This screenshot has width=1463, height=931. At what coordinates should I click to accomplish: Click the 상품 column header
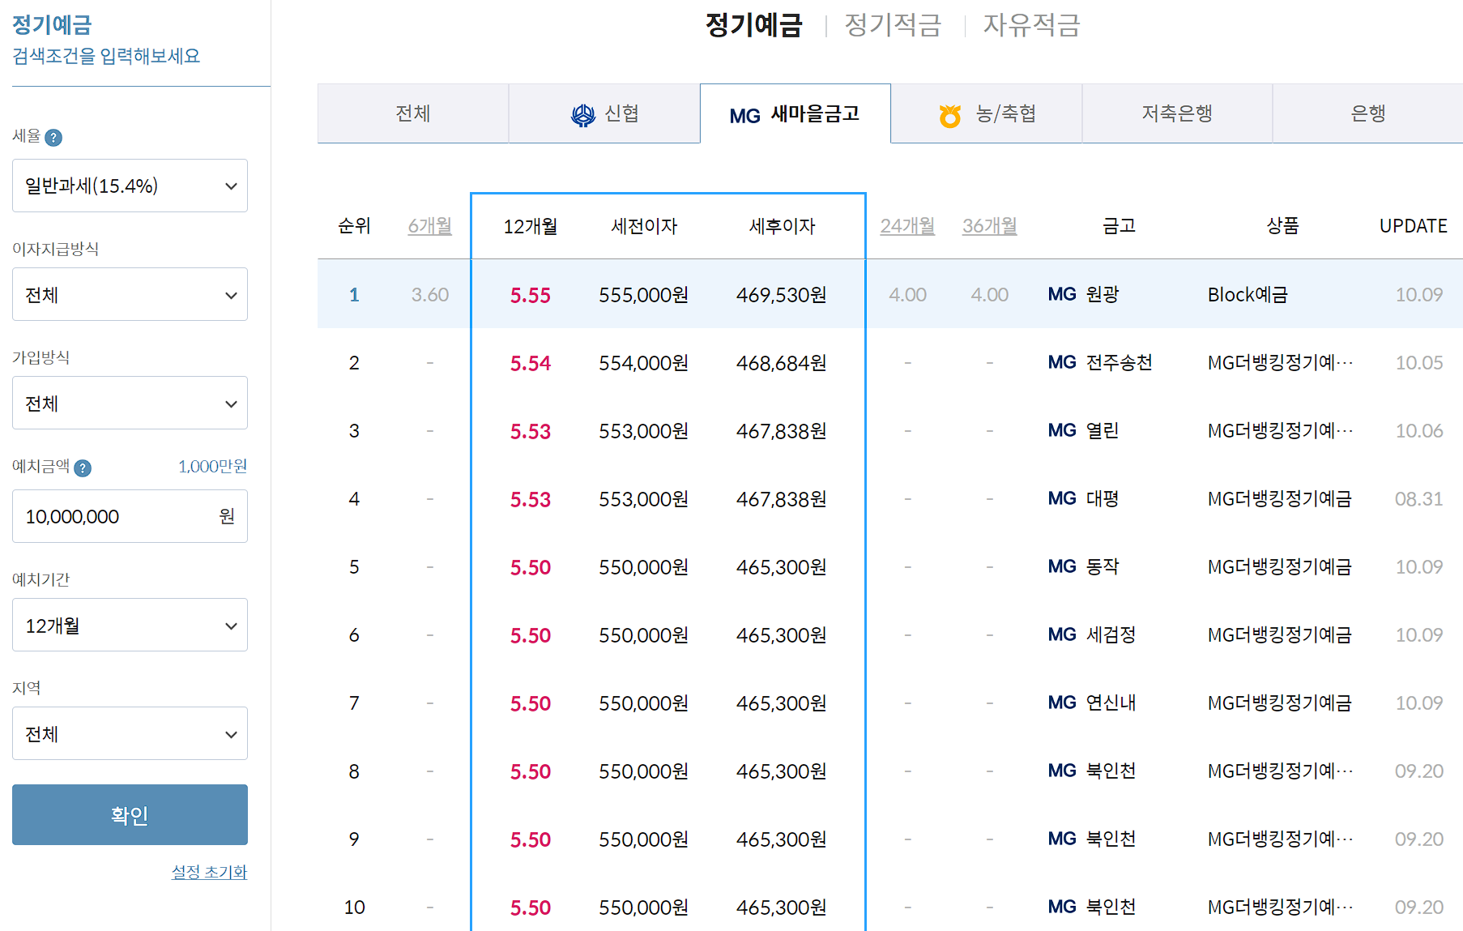pyautogui.click(x=1283, y=226)
